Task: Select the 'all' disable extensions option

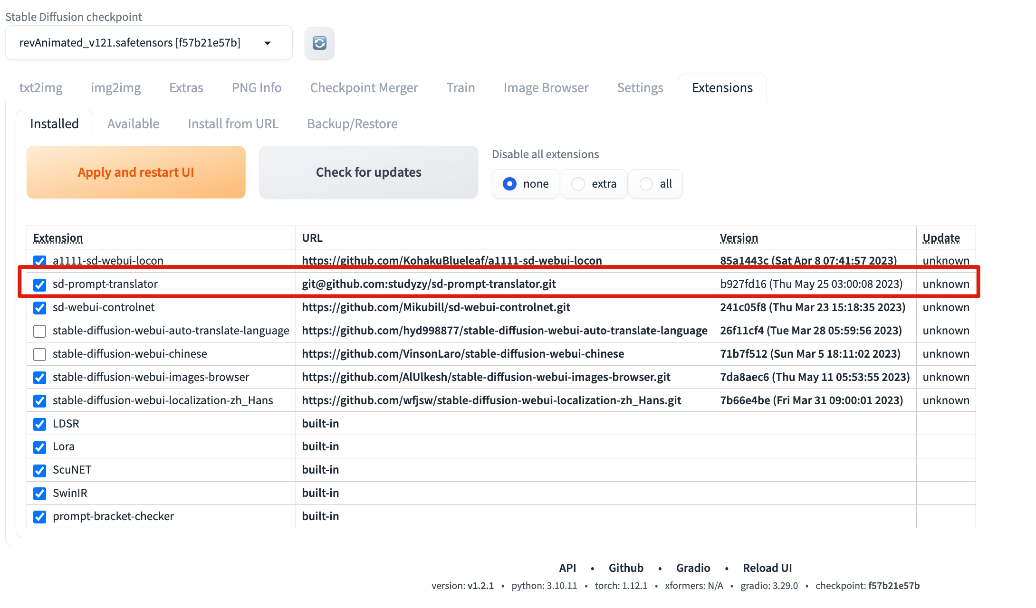Action: [656, 184]
